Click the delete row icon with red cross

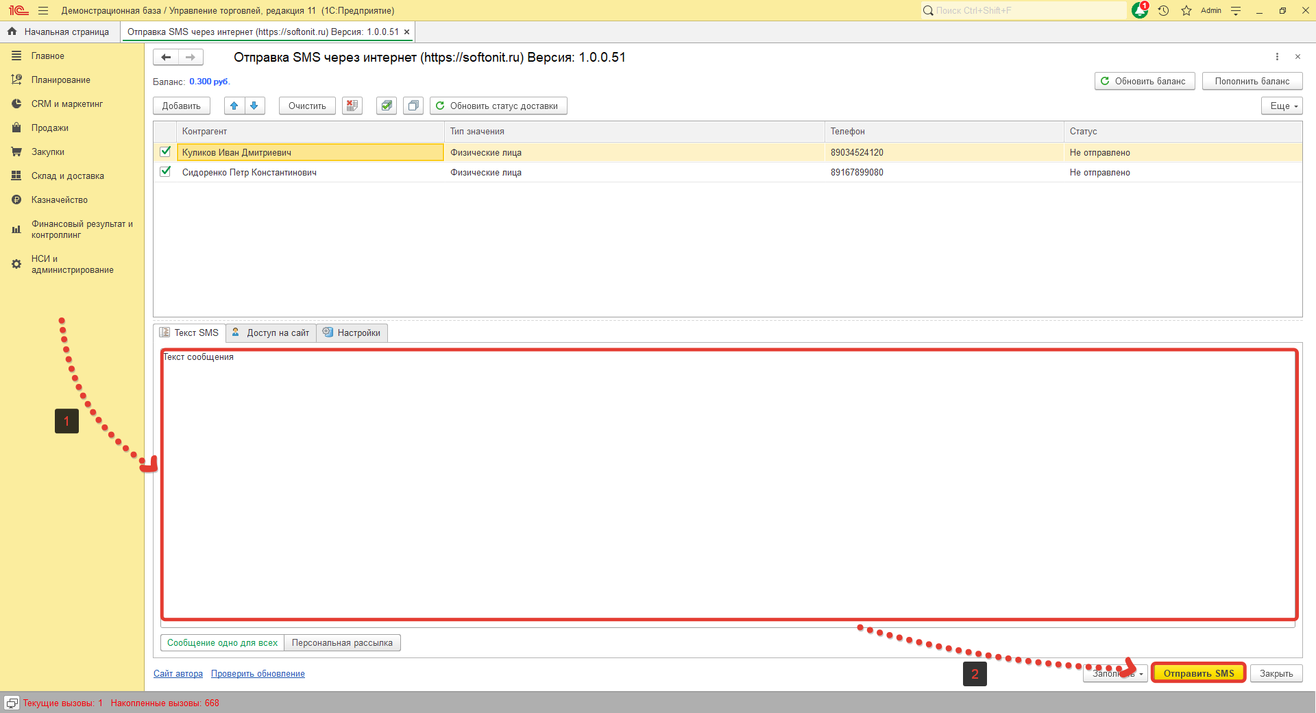tap(352, 106)
